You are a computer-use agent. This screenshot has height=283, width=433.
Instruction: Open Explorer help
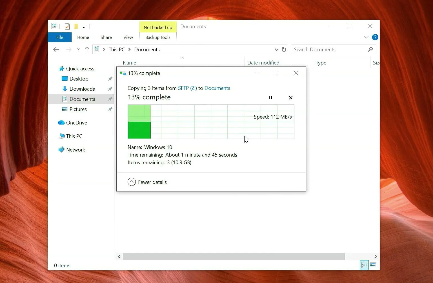coord(375,37)
